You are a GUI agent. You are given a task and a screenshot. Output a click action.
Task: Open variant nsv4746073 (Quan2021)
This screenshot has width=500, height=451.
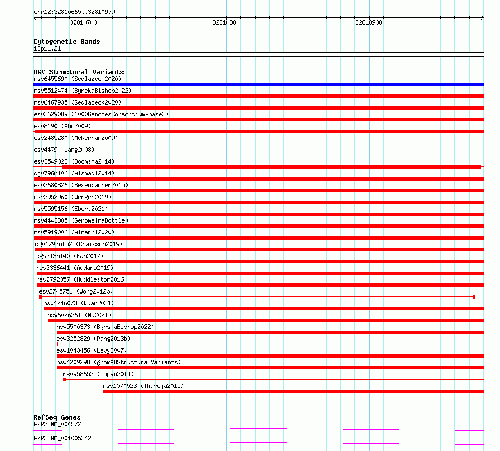tap(79, 303)
